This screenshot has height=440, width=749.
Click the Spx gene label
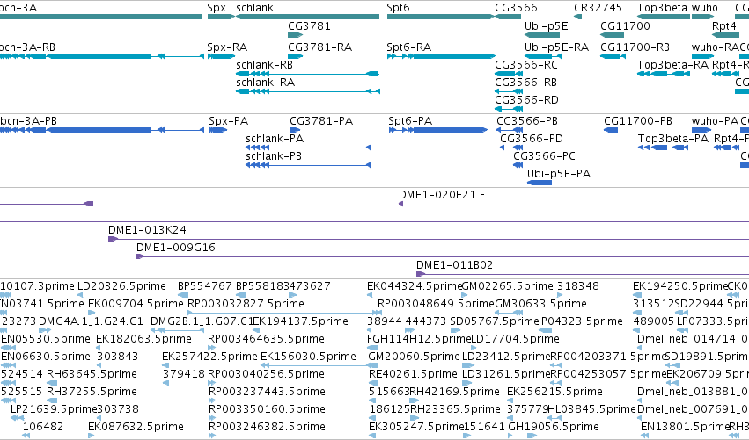coord(217,8)
